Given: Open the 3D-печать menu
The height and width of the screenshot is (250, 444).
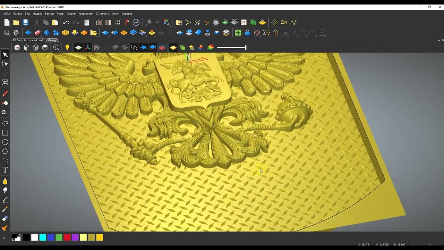Looking at the screenshot, I should [102, 14].
